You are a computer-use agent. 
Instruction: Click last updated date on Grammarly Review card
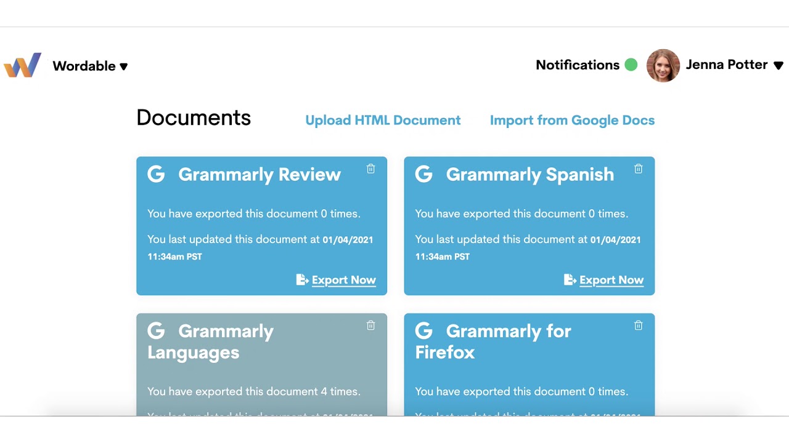coord(260,247)
